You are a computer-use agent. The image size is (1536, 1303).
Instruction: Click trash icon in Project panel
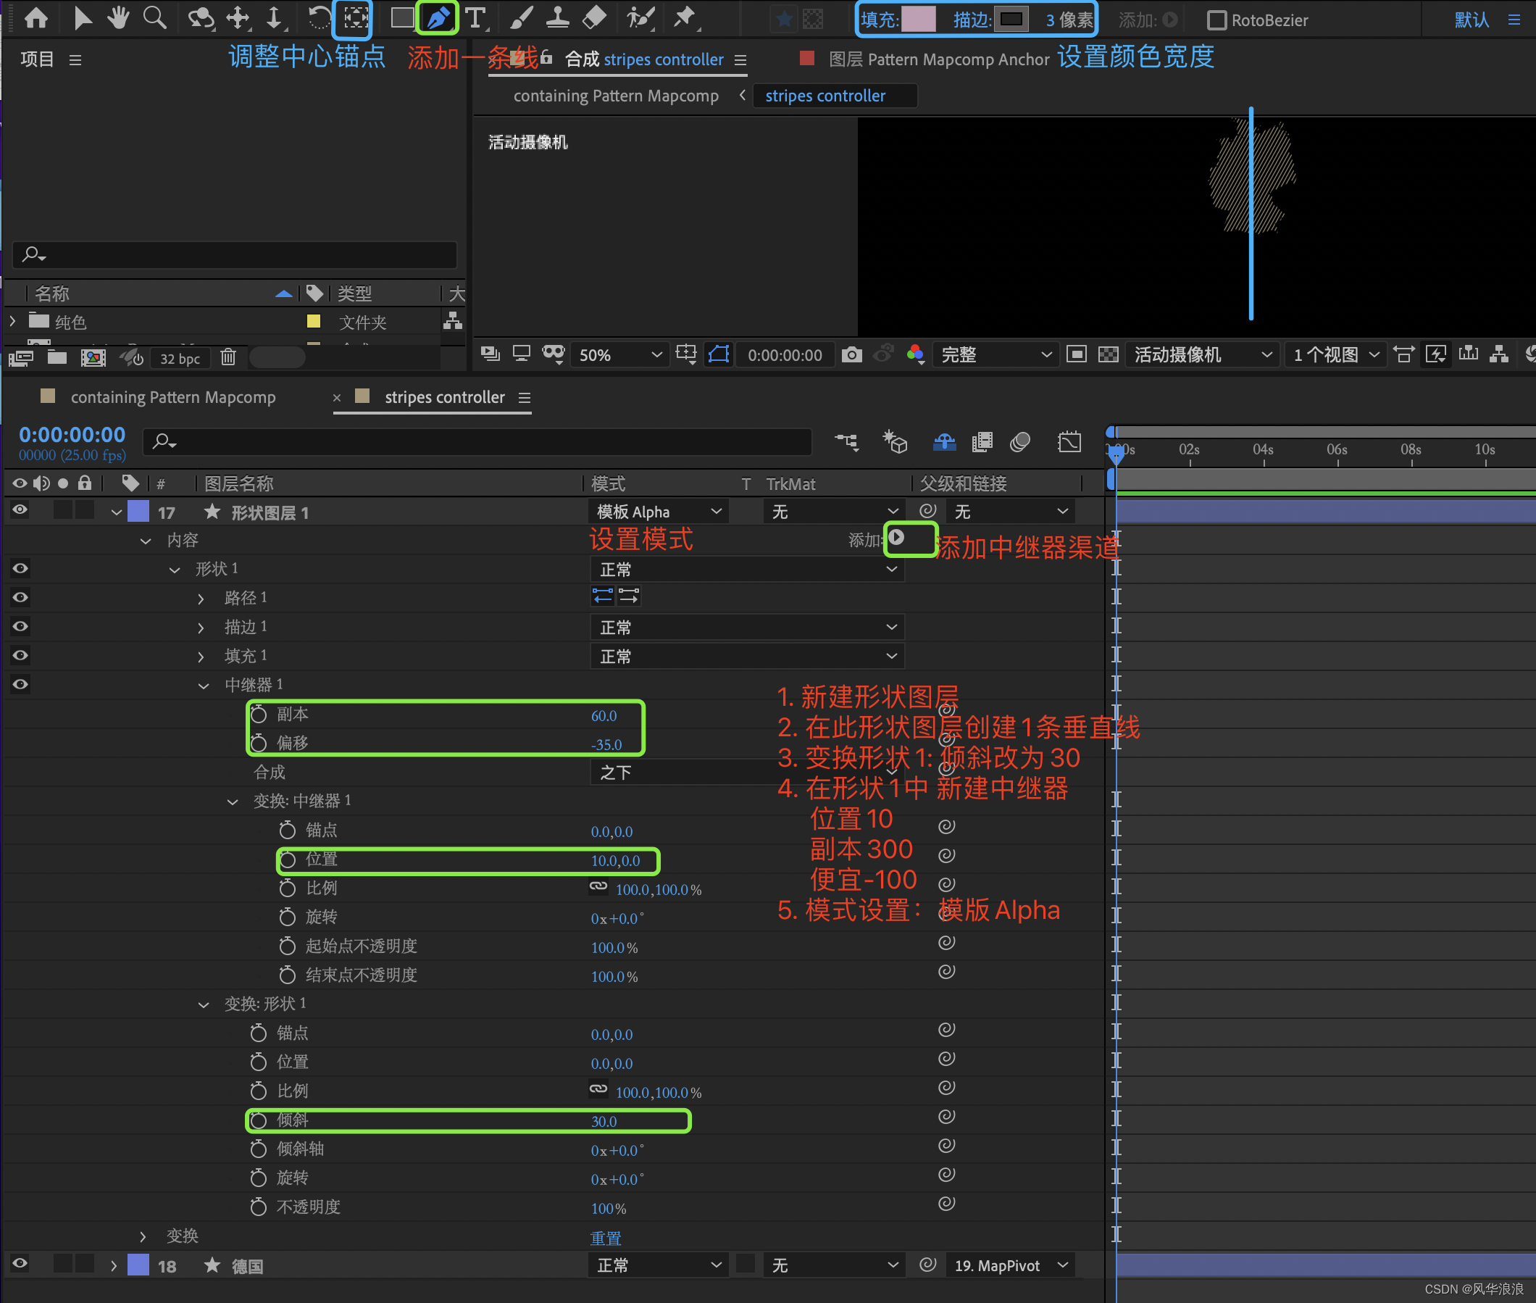(228, 357)
